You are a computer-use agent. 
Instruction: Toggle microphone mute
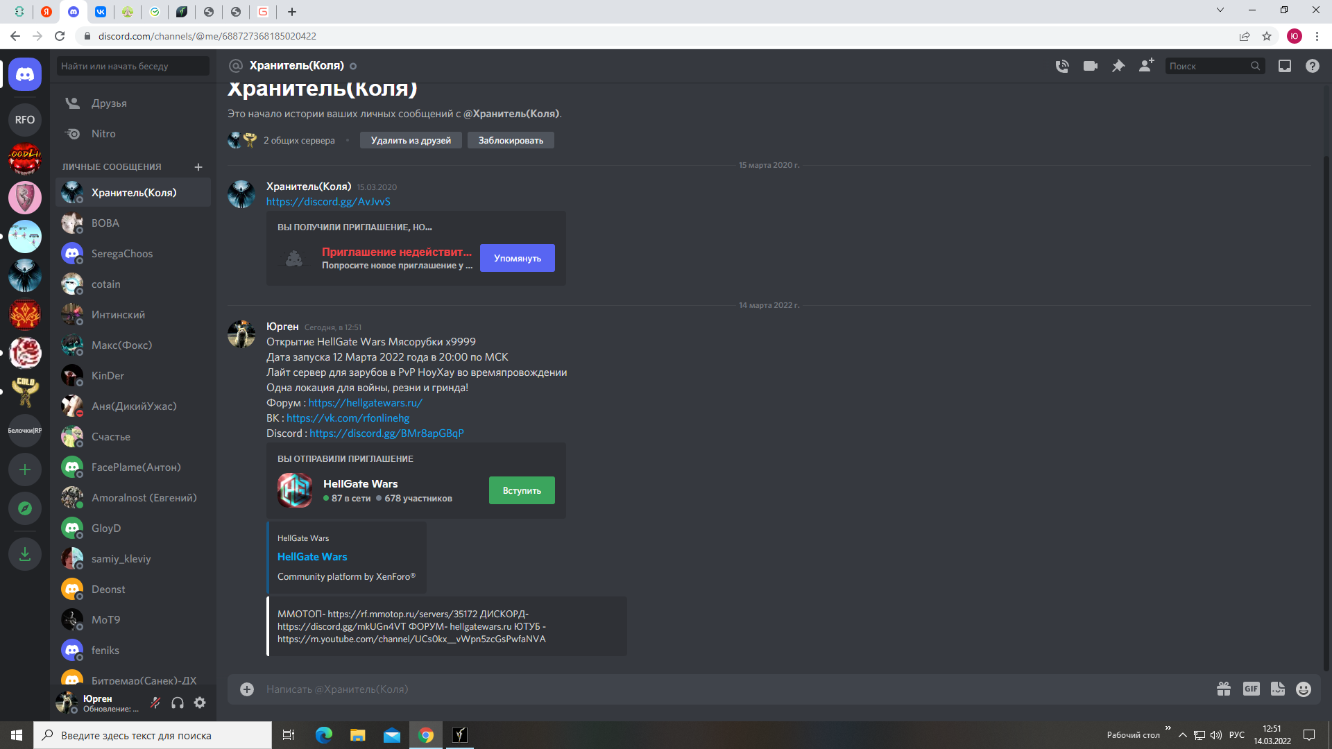pyautogui.click(x=155, y=703)
